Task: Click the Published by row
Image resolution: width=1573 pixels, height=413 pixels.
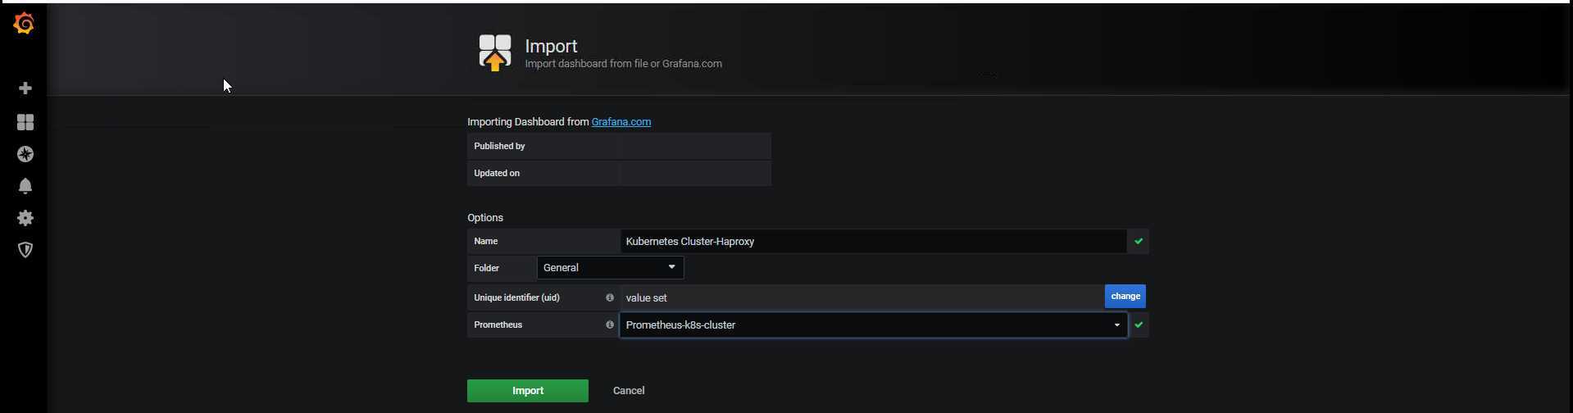Action: [619, 146]
